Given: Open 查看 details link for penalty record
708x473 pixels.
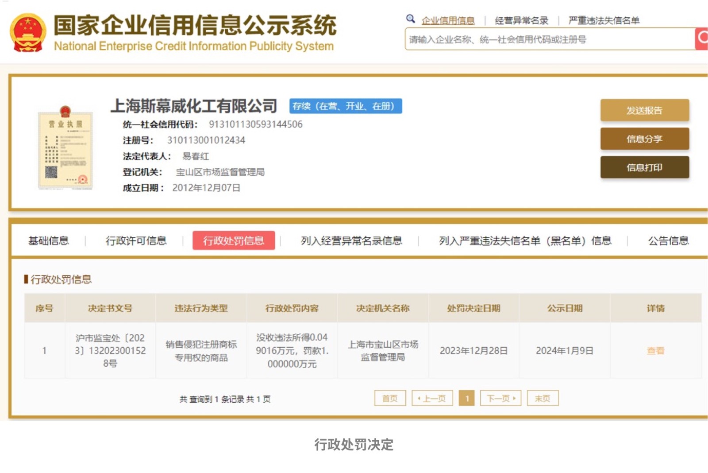Looking at the screenshot, I should 655,351.
